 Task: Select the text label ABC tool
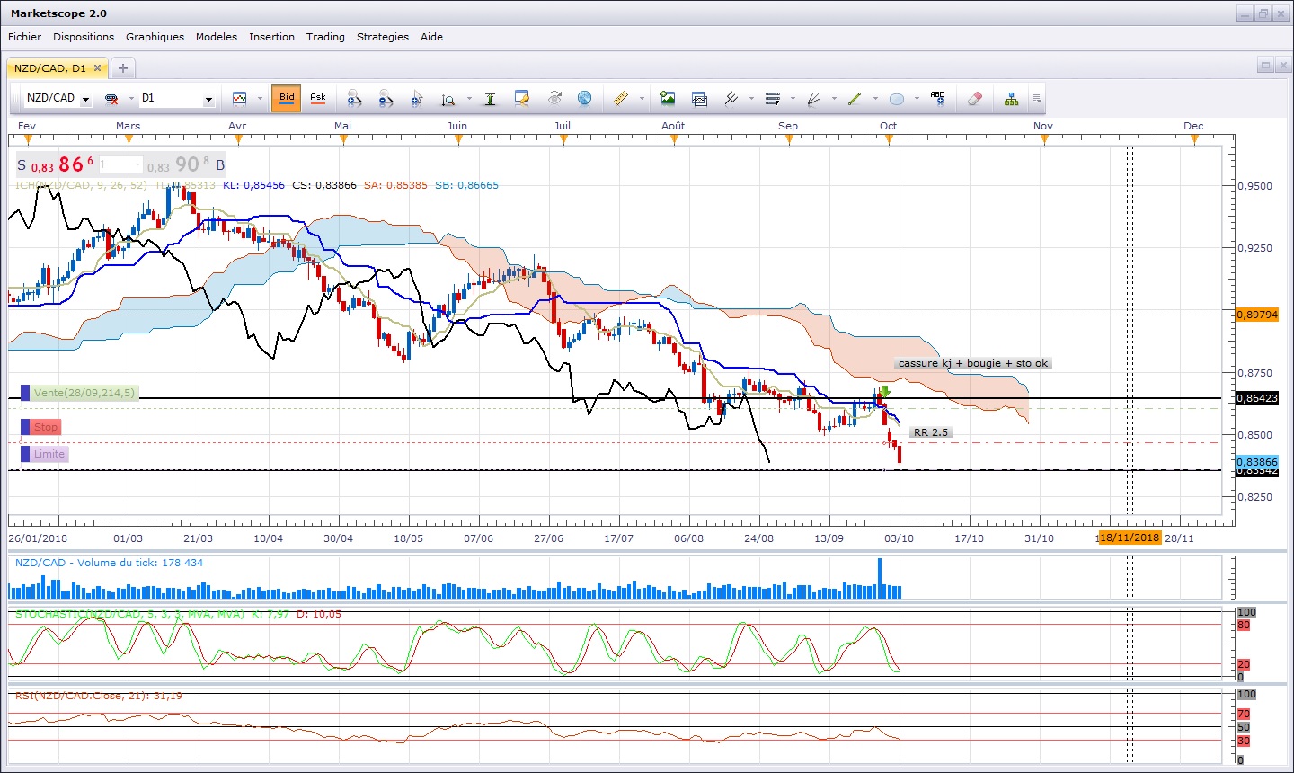pos(937,99)
